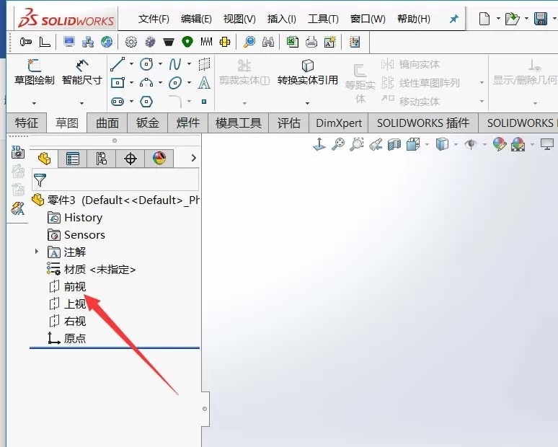Switch to the SOLIDWORKS 插件 tab
The height and width of the screenshot is (447, 558).
click(423, 123)
